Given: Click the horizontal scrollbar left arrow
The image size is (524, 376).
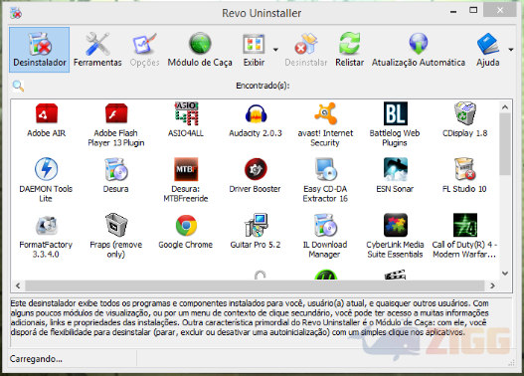Looking at the screenshot, I should [x=18, y=285].
